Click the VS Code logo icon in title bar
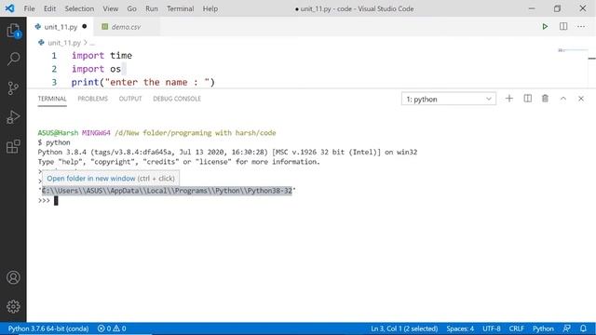596x335 pixels. point(10,8)
